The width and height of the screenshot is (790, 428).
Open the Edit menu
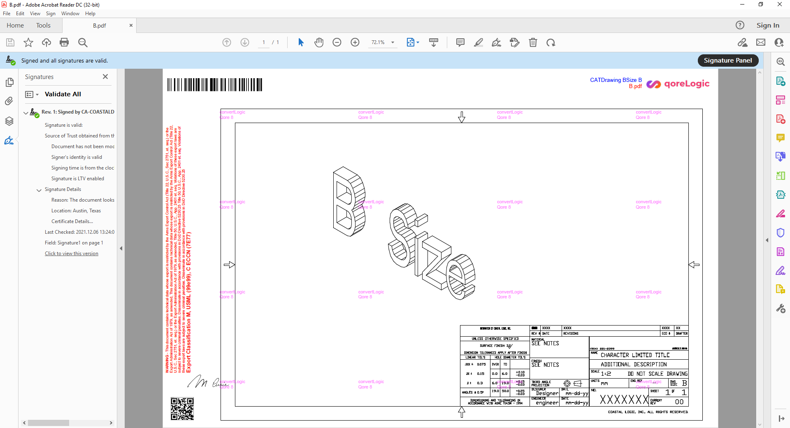tap(20, 14)
